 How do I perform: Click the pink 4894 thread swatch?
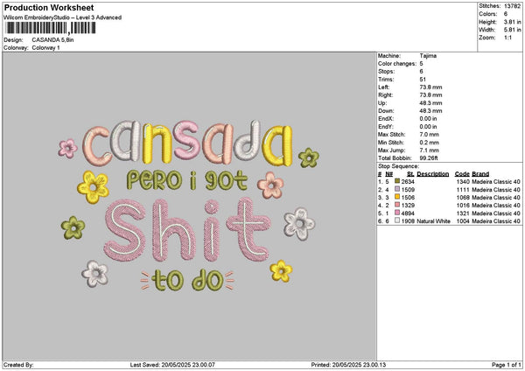pos(397,213)
